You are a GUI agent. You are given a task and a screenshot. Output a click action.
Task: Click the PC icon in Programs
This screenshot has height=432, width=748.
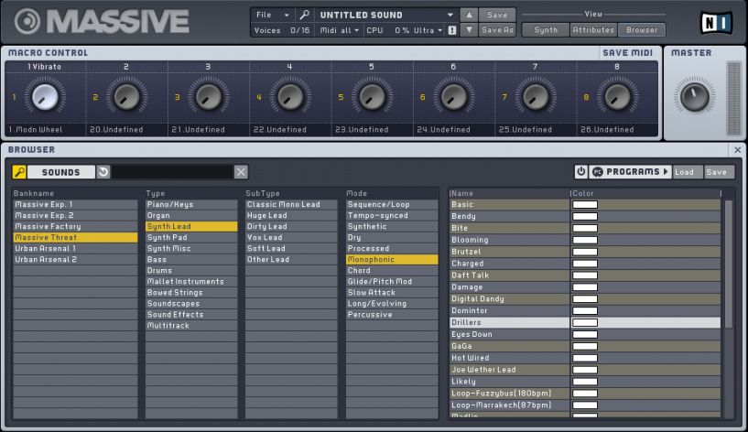tap(597, 172)
